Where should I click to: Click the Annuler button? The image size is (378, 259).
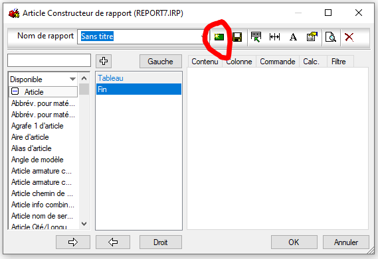click(346, 242)
